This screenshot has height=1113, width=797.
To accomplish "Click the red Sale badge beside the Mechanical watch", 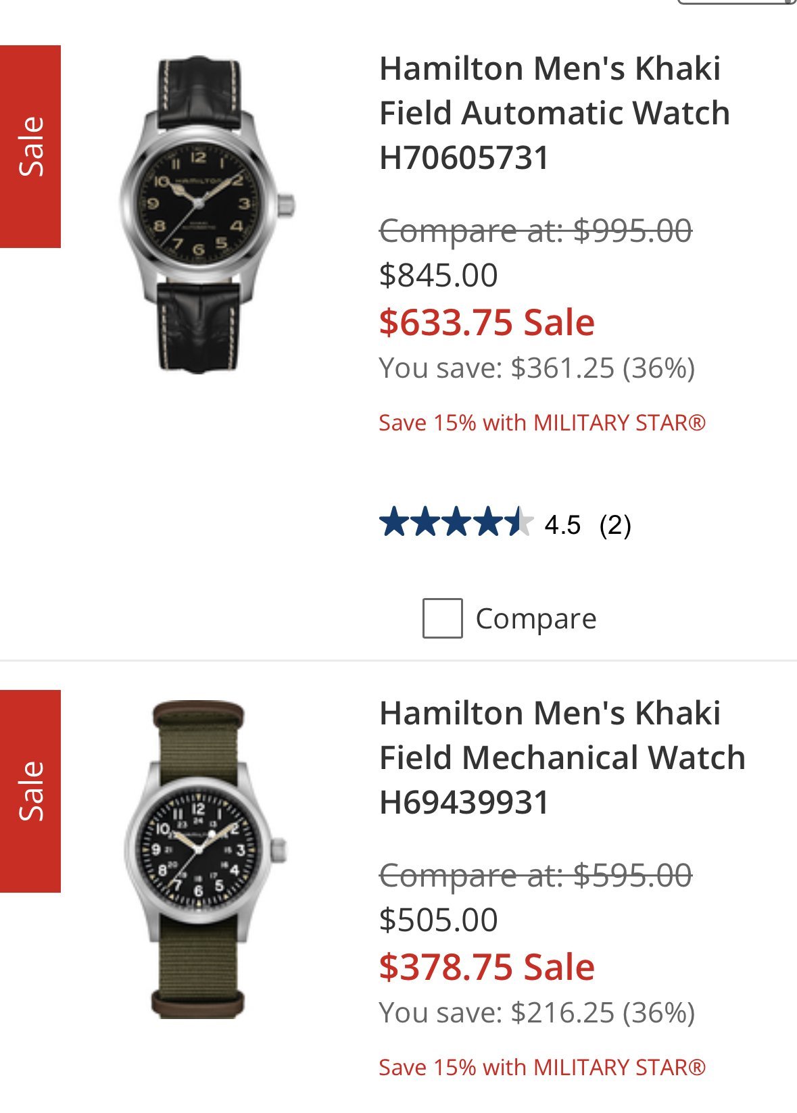I will click(x=30, y=791).
